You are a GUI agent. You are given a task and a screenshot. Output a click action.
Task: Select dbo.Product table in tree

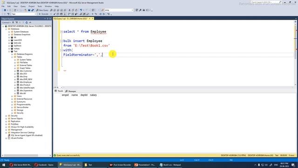pos(25,85)
